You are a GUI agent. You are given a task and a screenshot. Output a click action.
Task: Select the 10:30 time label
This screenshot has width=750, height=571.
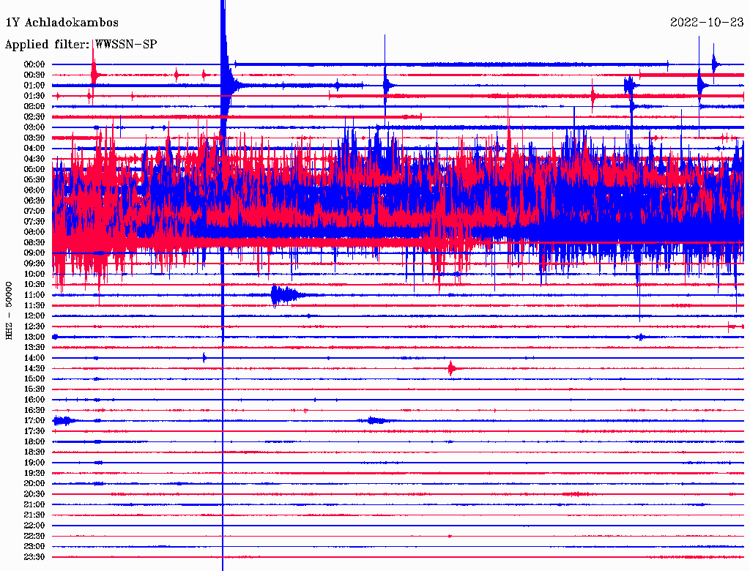34,285
